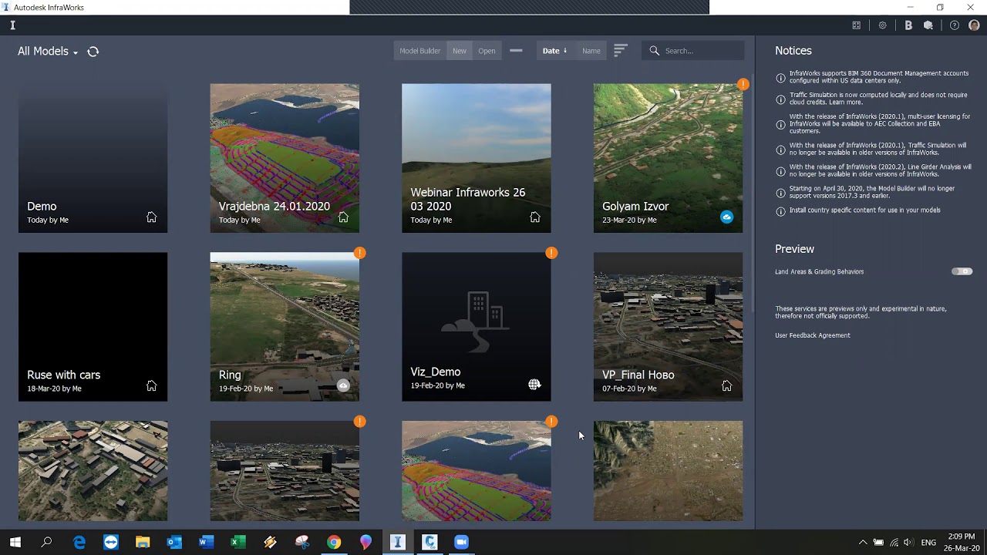Open the Vrajdebna 24.01.2020 model tile
The width and height of the screenshot is (987, 555).
coord(285,158)
